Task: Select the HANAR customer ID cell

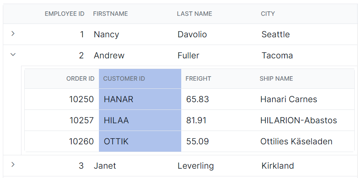Action: point(140,99)
